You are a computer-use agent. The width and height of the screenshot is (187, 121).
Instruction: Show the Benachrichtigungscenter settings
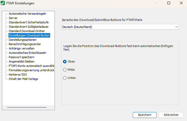25,44
